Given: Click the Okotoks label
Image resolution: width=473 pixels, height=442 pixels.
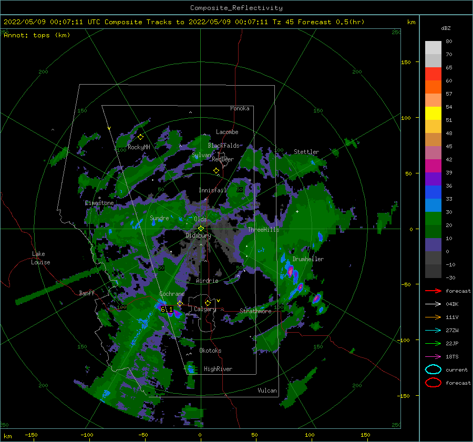Looking at the screenshot, I should 210,351.
